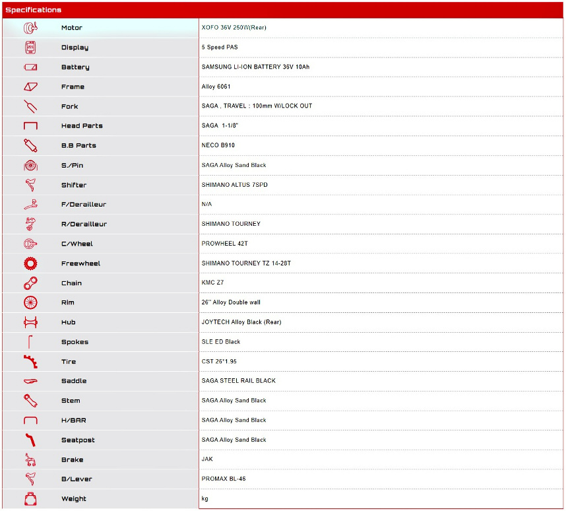Screen dimensions: 566x511
Task: Select the Motor label
Action: pos(72,28)
